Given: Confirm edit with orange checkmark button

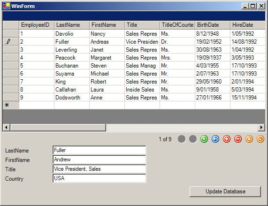Looking at the screenshot, I should (x=260, y=139).
